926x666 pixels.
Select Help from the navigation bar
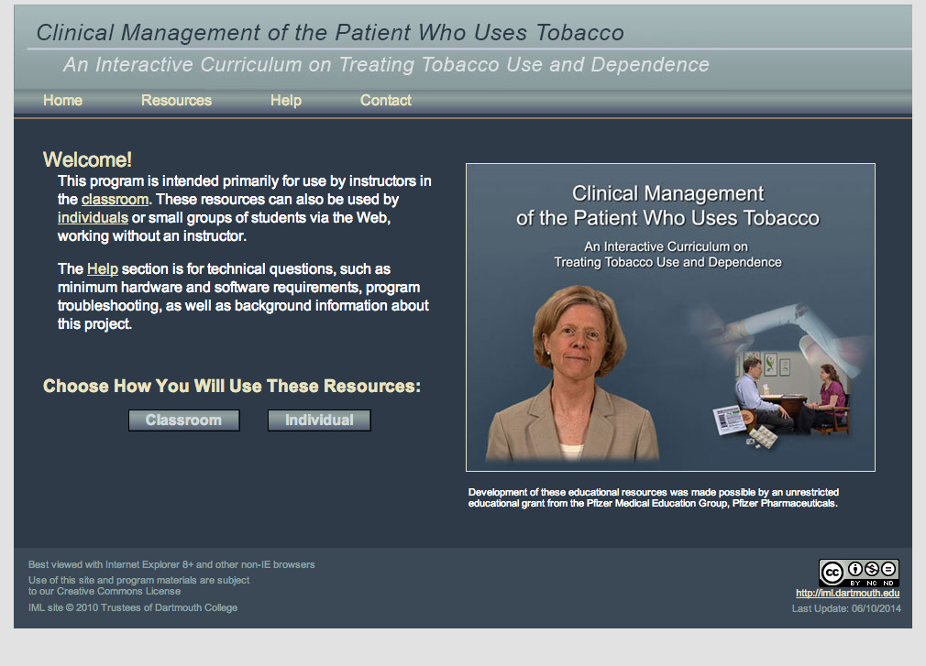point(285,101)
